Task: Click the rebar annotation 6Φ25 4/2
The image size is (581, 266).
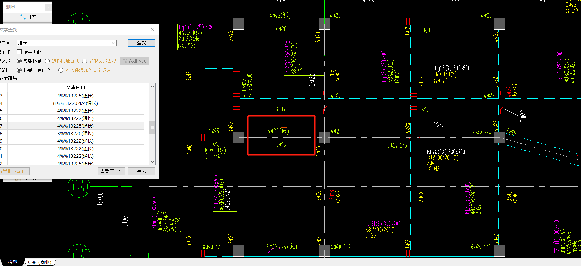Action: tap(481, 131)
